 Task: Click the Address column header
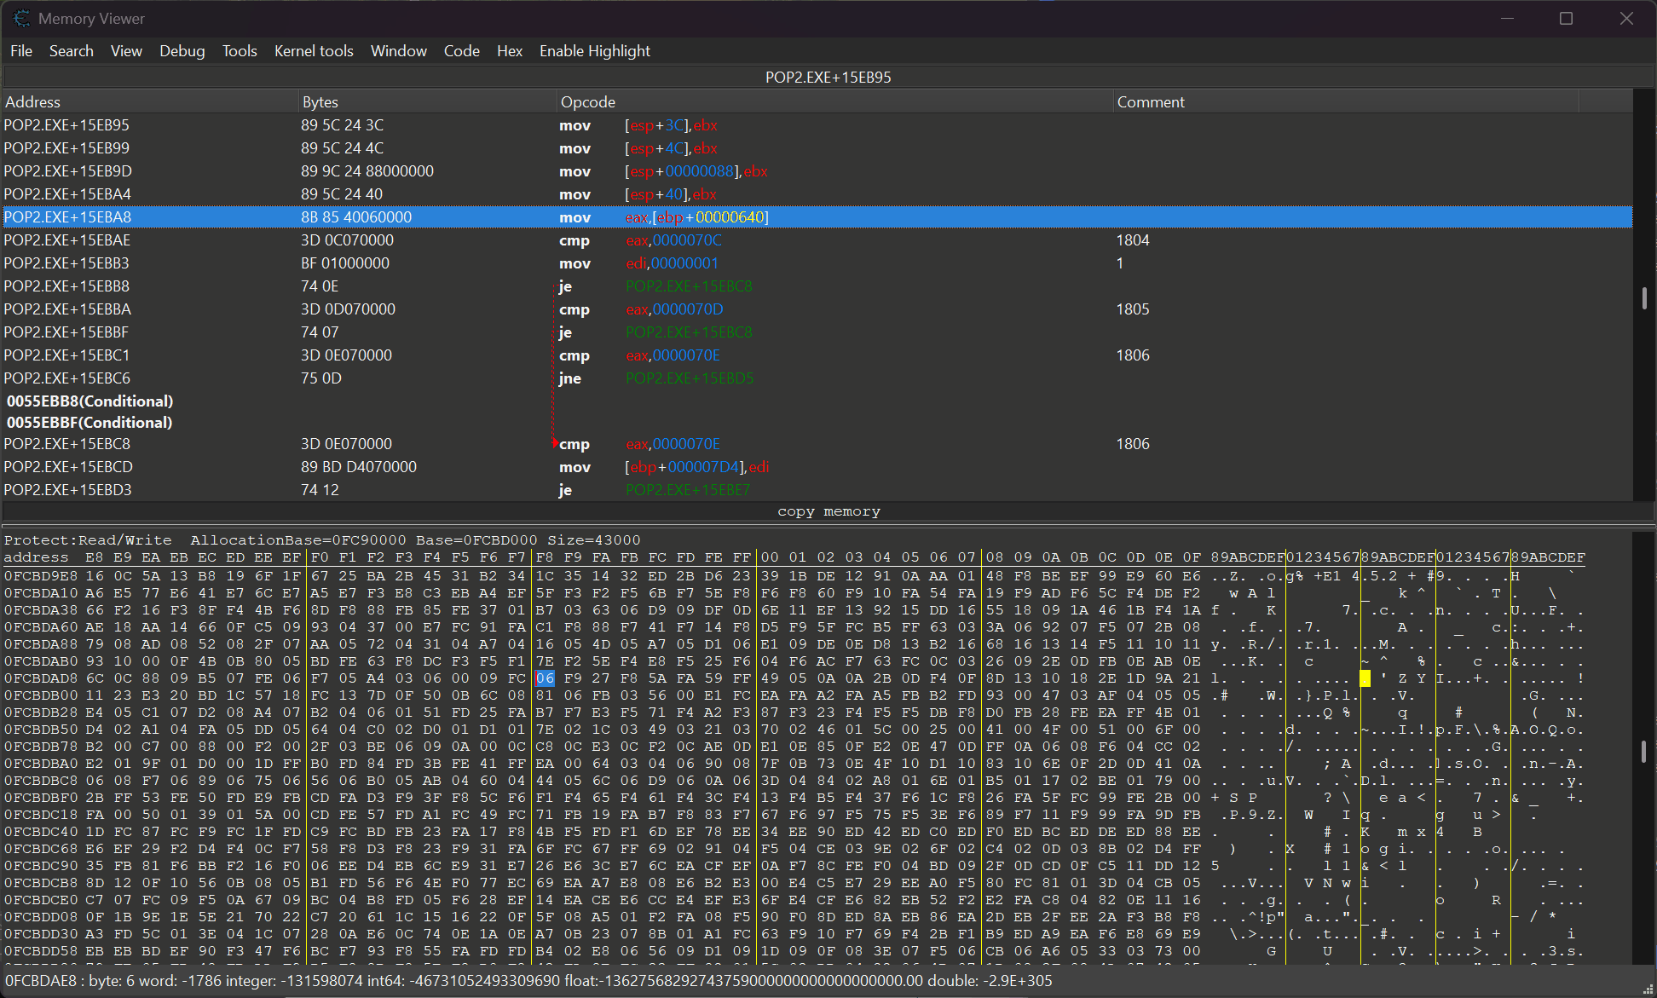150,101
